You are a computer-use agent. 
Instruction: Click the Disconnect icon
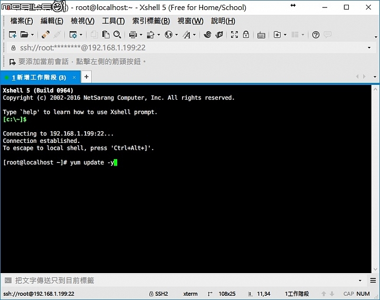click(x=57, y=35)
